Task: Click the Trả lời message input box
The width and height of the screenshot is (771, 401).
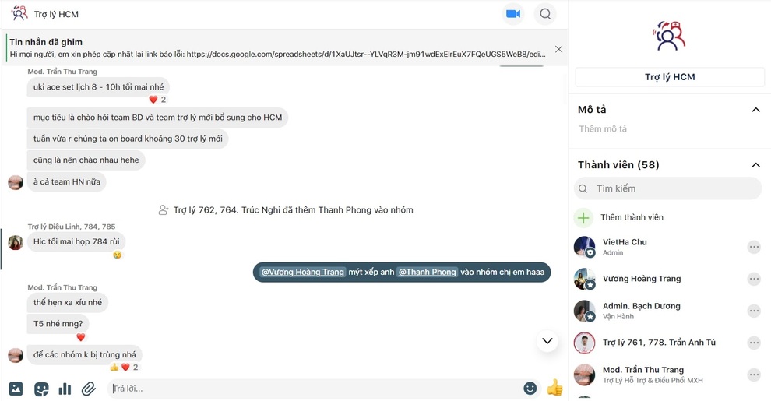Action: pyautogui.click(x=312, y=389)
